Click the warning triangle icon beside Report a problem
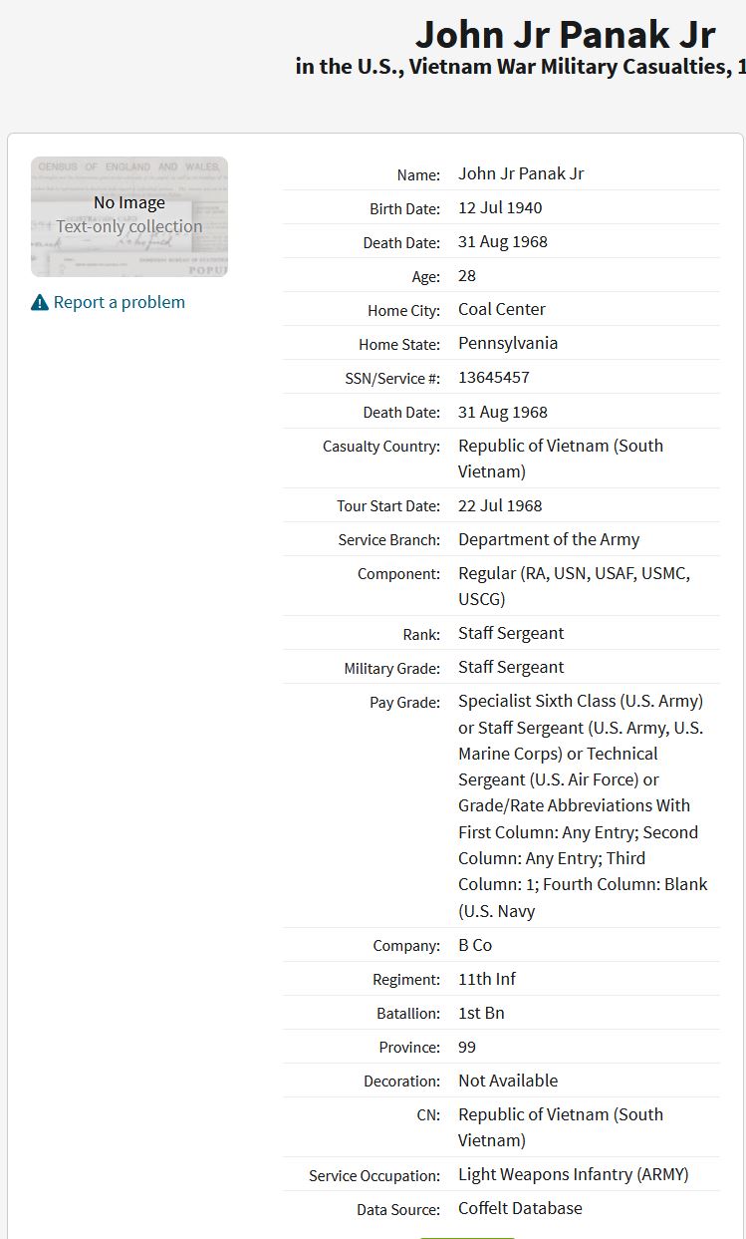 [40, 302]
